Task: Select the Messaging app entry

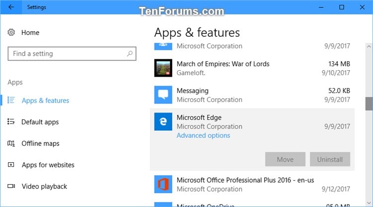Action: [252, 95]
